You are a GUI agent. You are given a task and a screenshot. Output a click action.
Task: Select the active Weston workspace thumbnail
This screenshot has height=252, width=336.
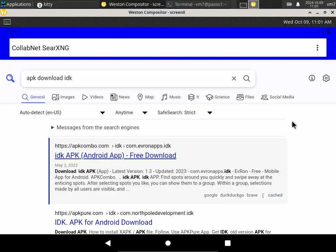[253, 4]
